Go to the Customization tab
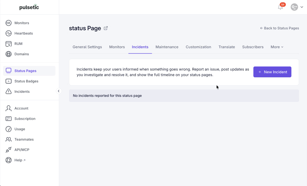Image resolution: width=307 pixels, height=186 pixels. (198, 47)
